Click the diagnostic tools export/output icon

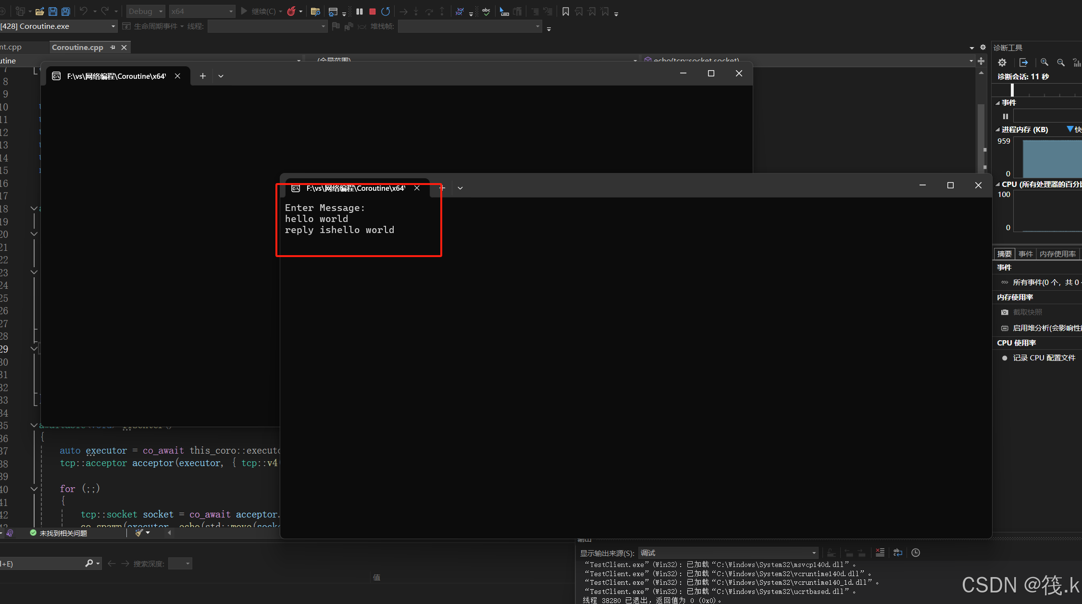click(x=1023, y=62)
